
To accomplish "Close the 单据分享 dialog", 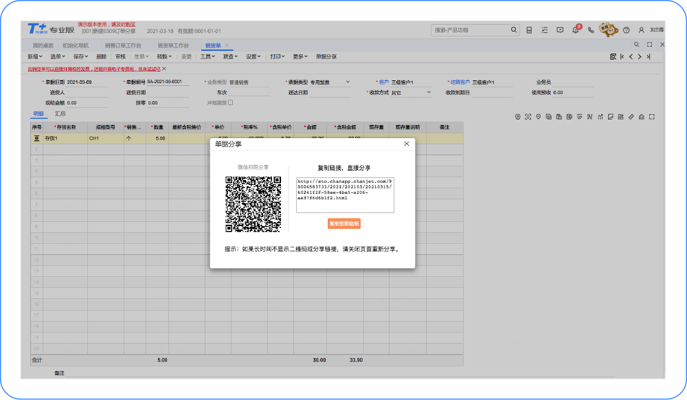I will (x=407, y=144).
